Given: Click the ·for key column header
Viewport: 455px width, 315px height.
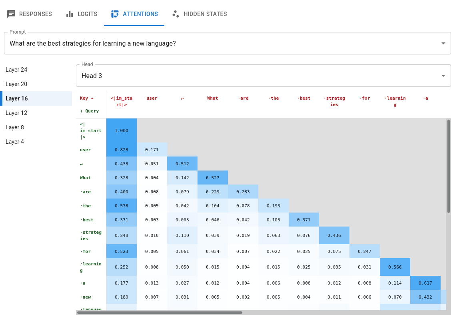Looking at the screenshot, I should click(x=365, y=98).
